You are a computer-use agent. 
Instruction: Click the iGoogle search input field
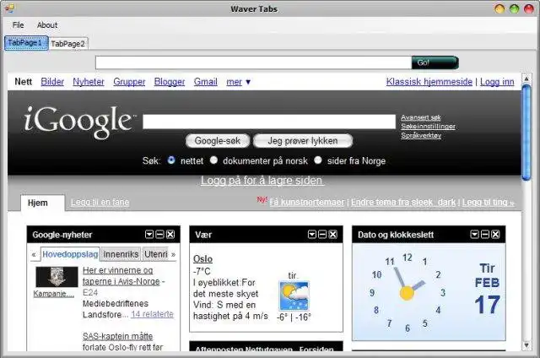[269, 122]
